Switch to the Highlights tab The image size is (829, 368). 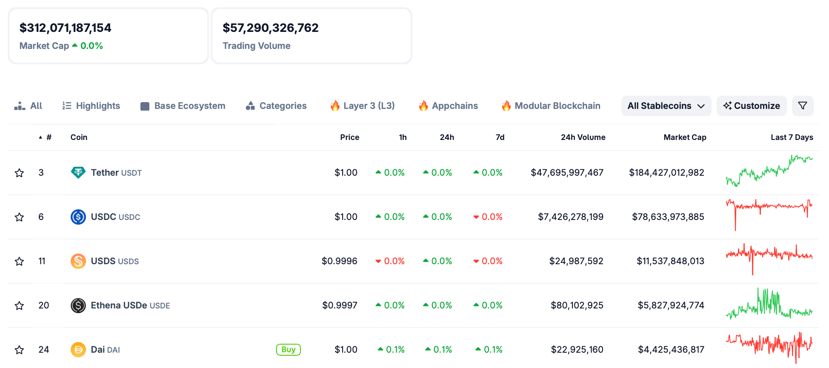[91, 106]
